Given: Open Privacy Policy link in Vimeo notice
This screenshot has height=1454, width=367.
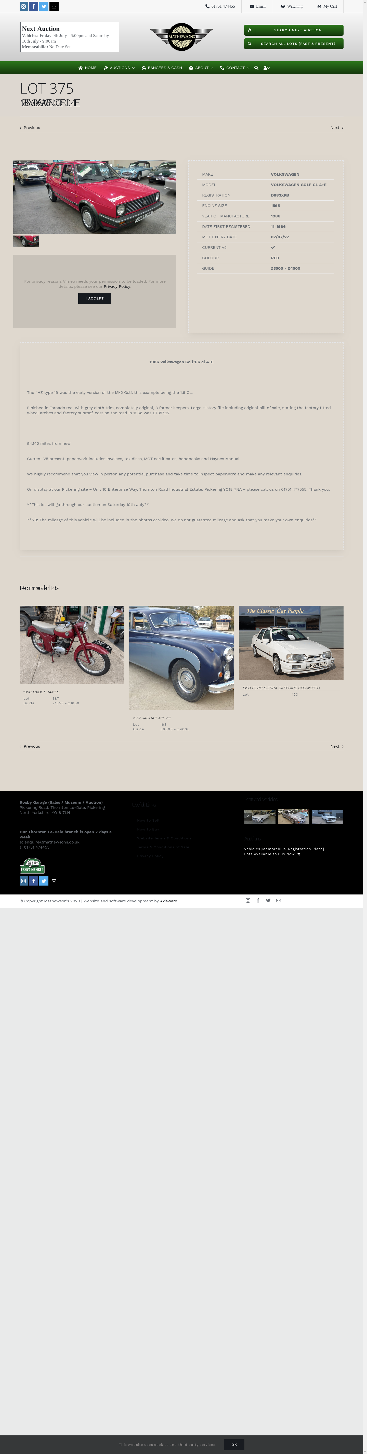Looking at the screenshot, I should tap(117, 286).
